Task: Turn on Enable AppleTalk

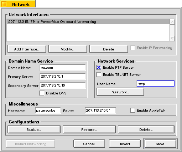Action: click(132, 110)
